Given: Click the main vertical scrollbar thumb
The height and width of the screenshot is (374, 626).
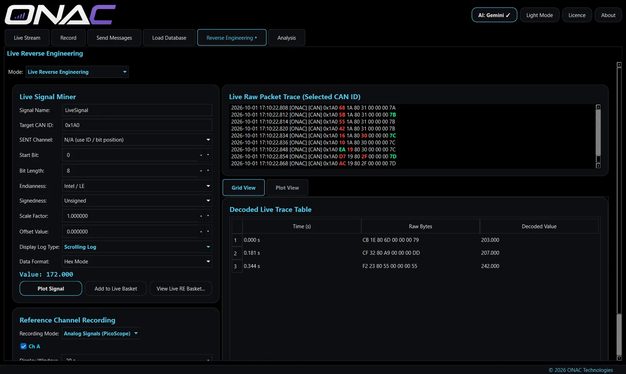Looking at the screenshot, I should (619, 191).
